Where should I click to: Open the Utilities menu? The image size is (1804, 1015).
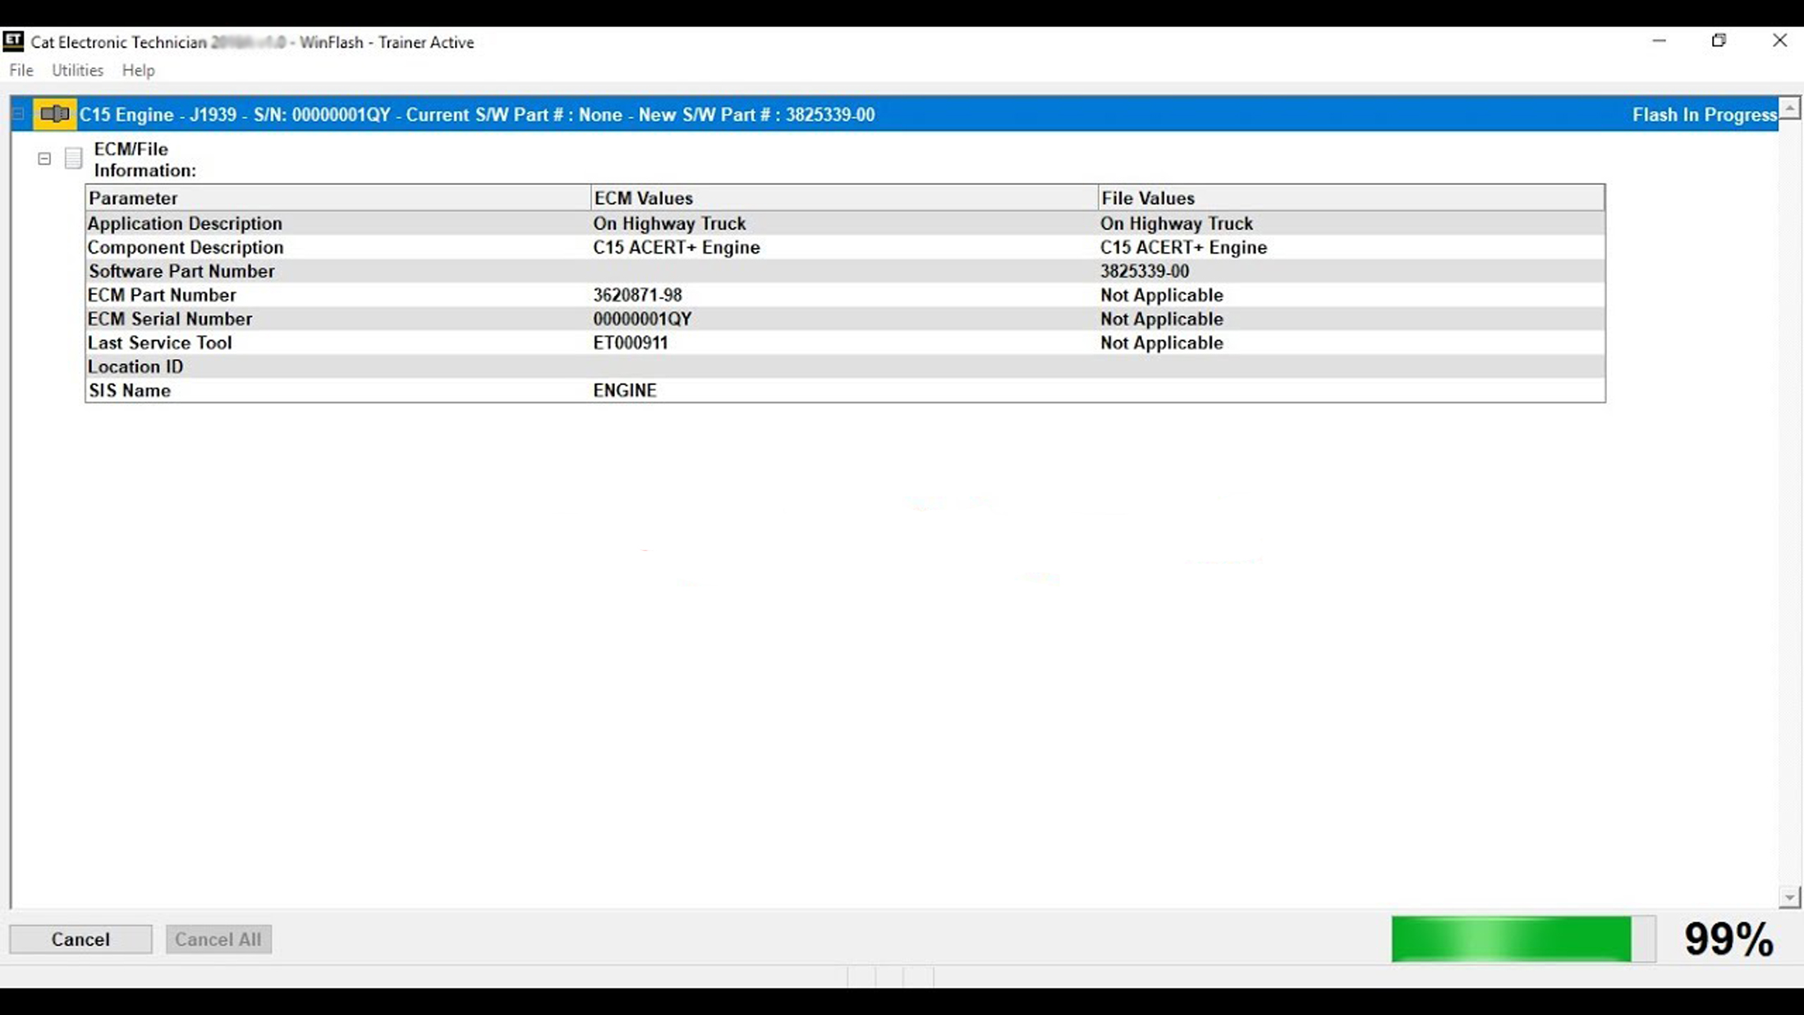[x=77, y=71]
